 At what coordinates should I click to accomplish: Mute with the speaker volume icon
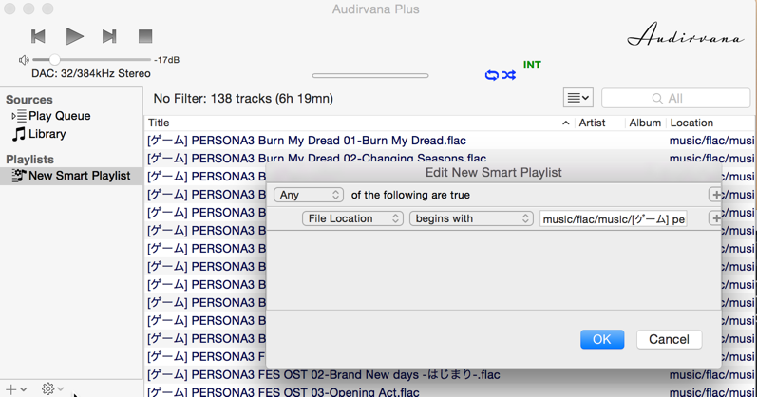coord(24,60)
